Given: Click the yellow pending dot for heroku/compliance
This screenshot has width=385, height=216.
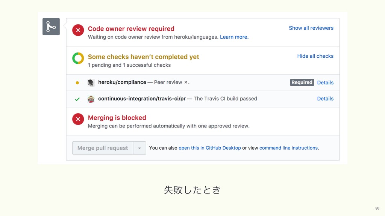Looking at the screenshot, I should (x=77, y=82).
